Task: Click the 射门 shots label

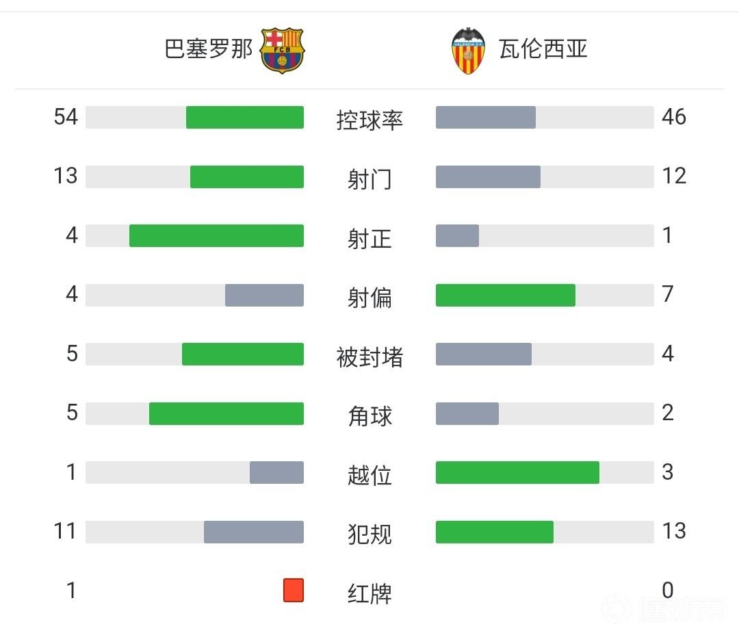Action: (369, 179)
